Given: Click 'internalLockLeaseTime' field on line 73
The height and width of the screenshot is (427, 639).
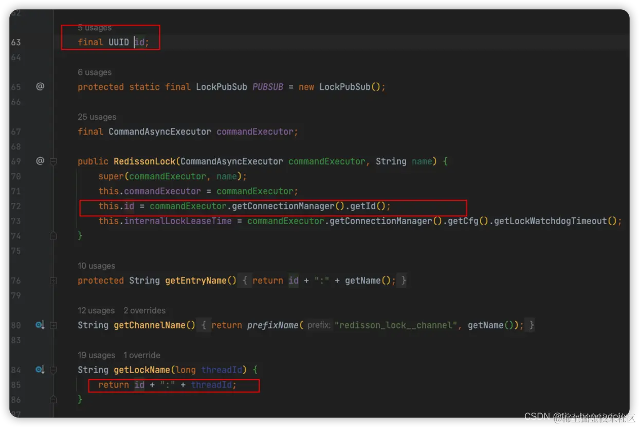Looking at the screenshot, I should (178, 221).
